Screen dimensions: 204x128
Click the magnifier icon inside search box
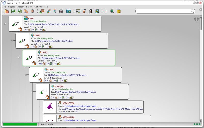193,11
